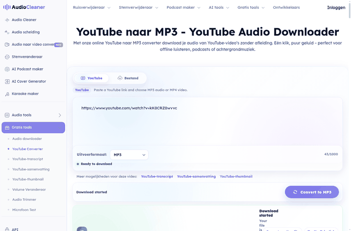Click the Gratis tools briefcase icon
The height and width of the screenshot is (231, 351).
[x=7, y=128]
